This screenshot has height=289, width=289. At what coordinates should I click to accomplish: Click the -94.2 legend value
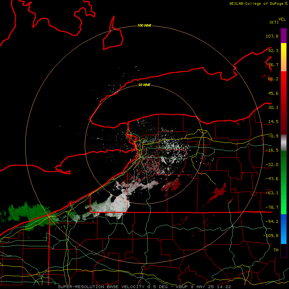[x=272, y=222]
